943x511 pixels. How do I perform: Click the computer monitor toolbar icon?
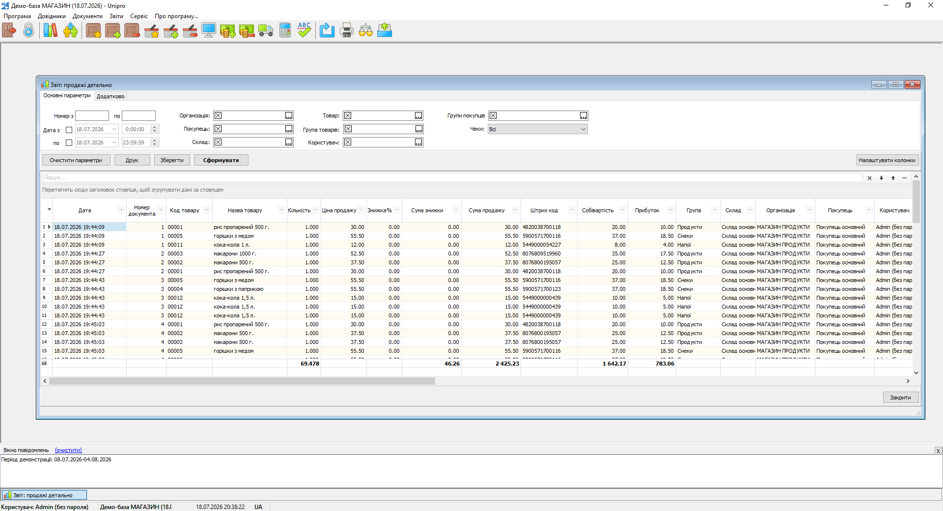tap(209, 30)
